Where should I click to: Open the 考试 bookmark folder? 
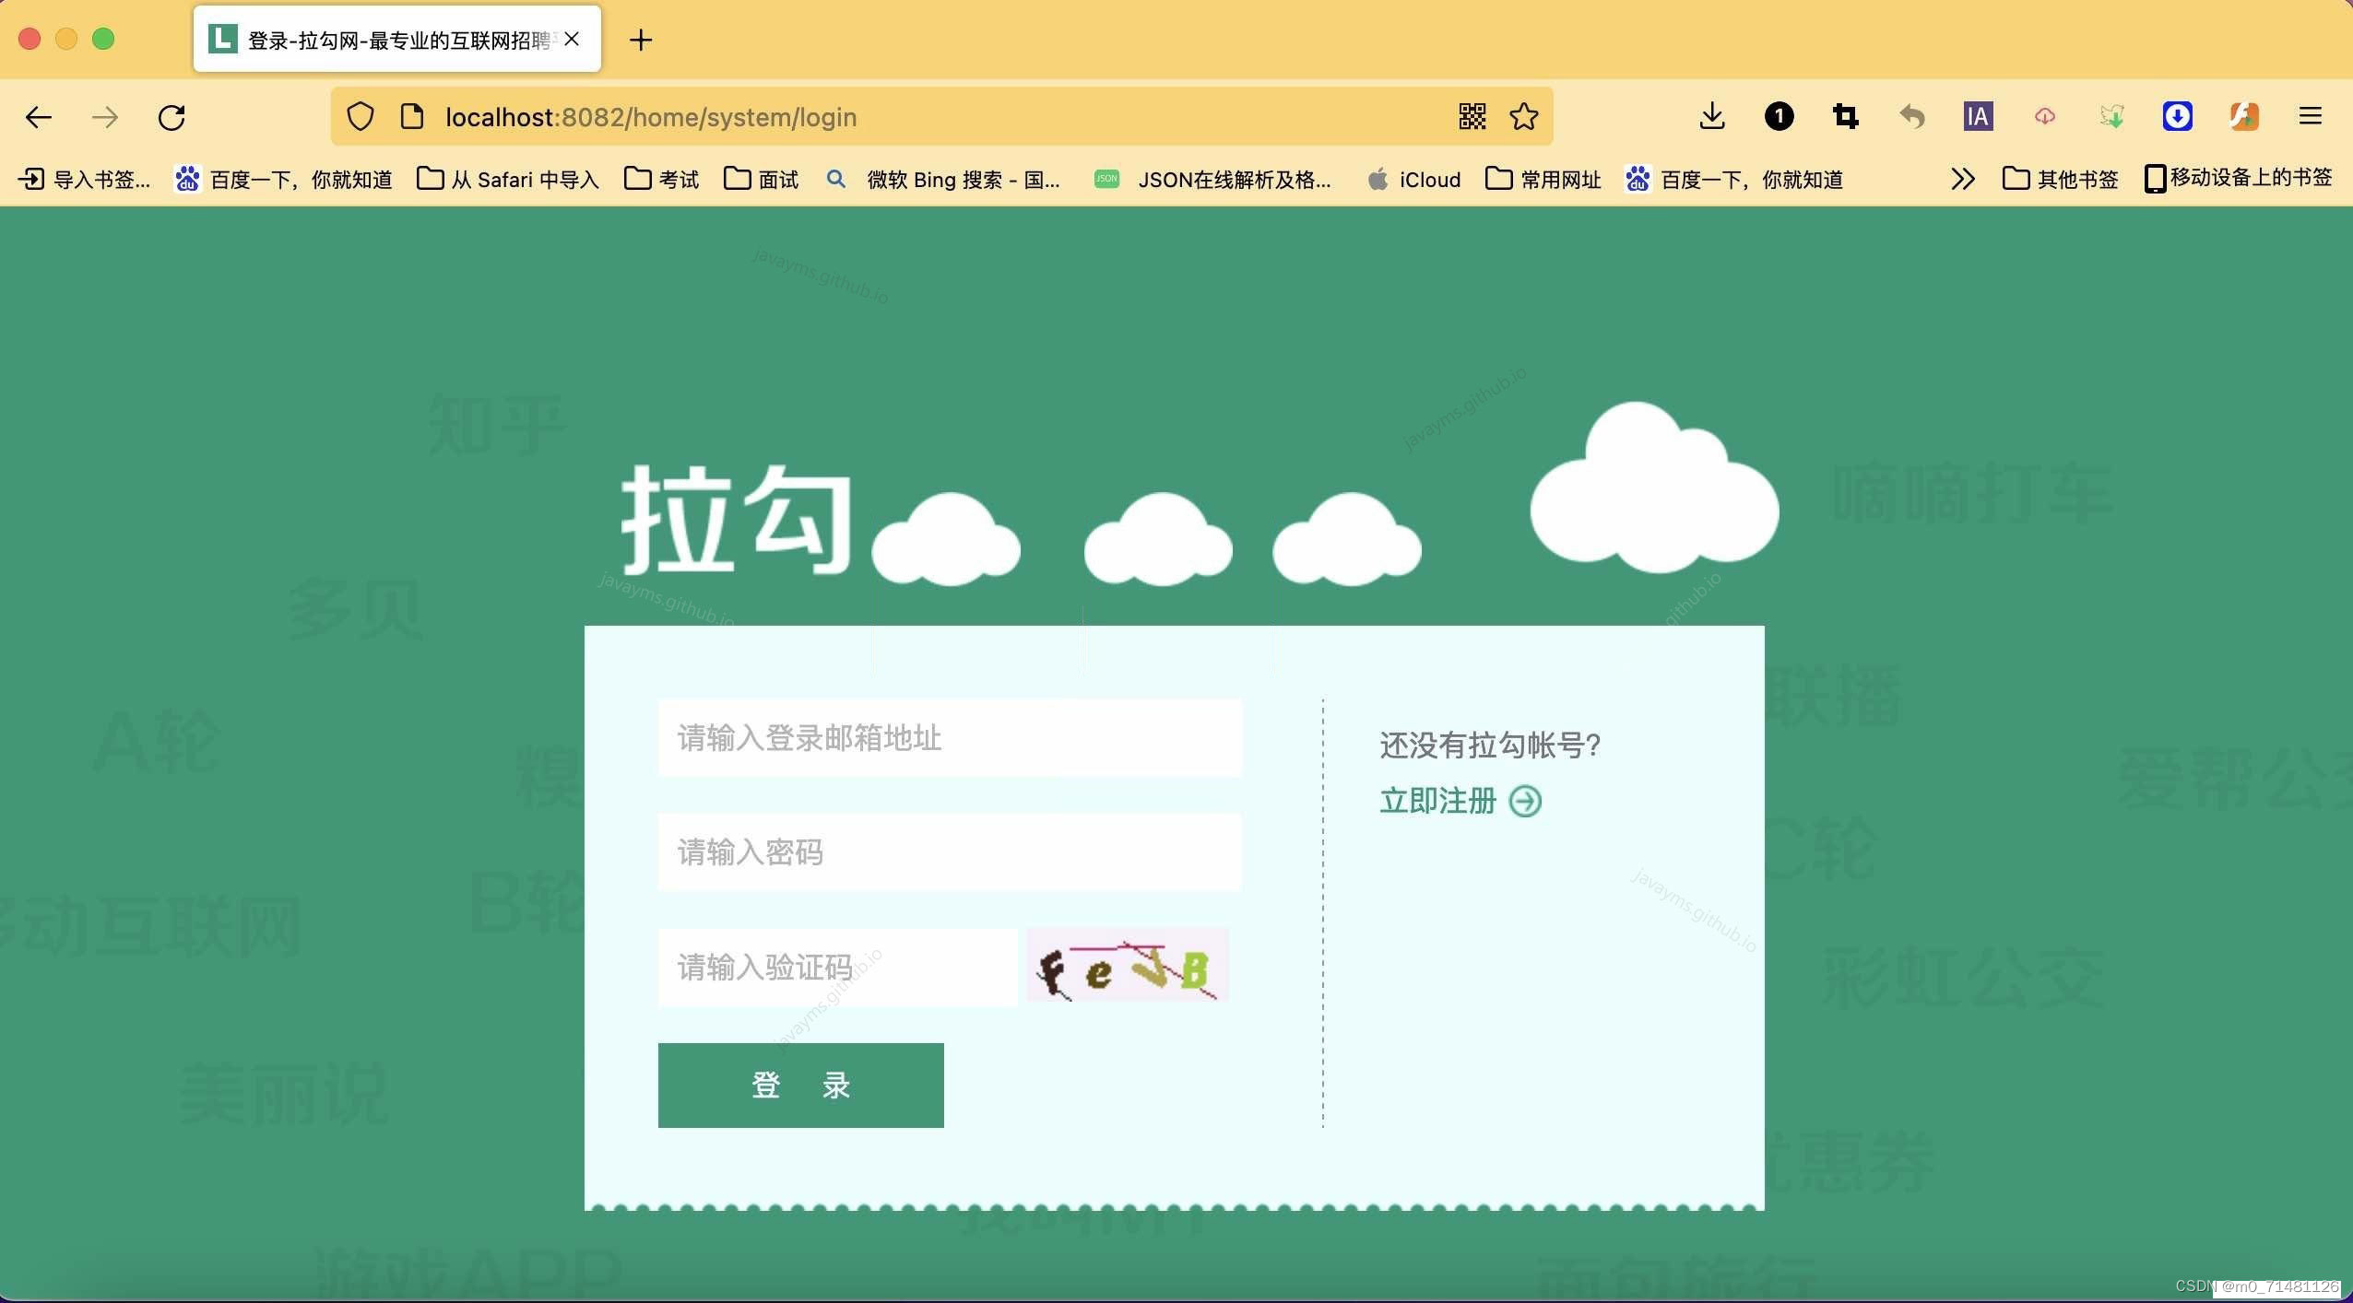[662, 179]
